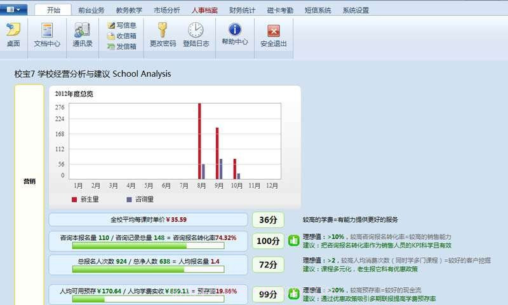Click the 72分 score box

[x=268, y=265]
